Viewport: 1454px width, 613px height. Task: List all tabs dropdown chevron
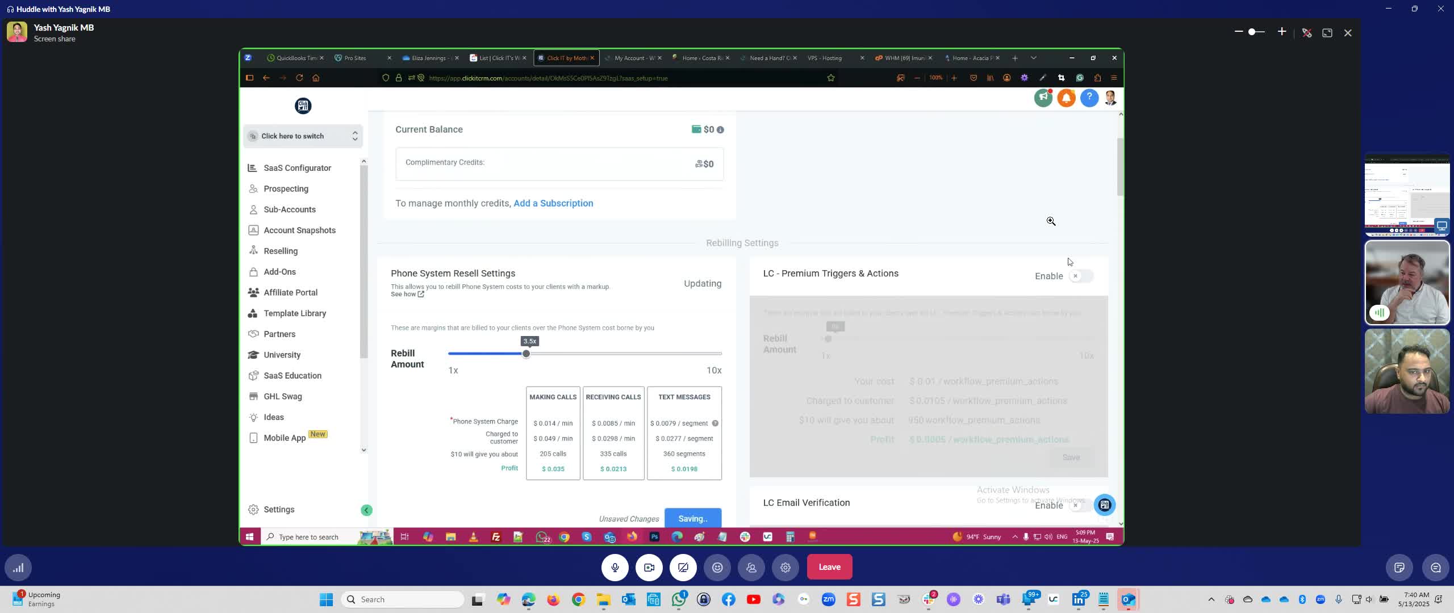pos(1034,58)
